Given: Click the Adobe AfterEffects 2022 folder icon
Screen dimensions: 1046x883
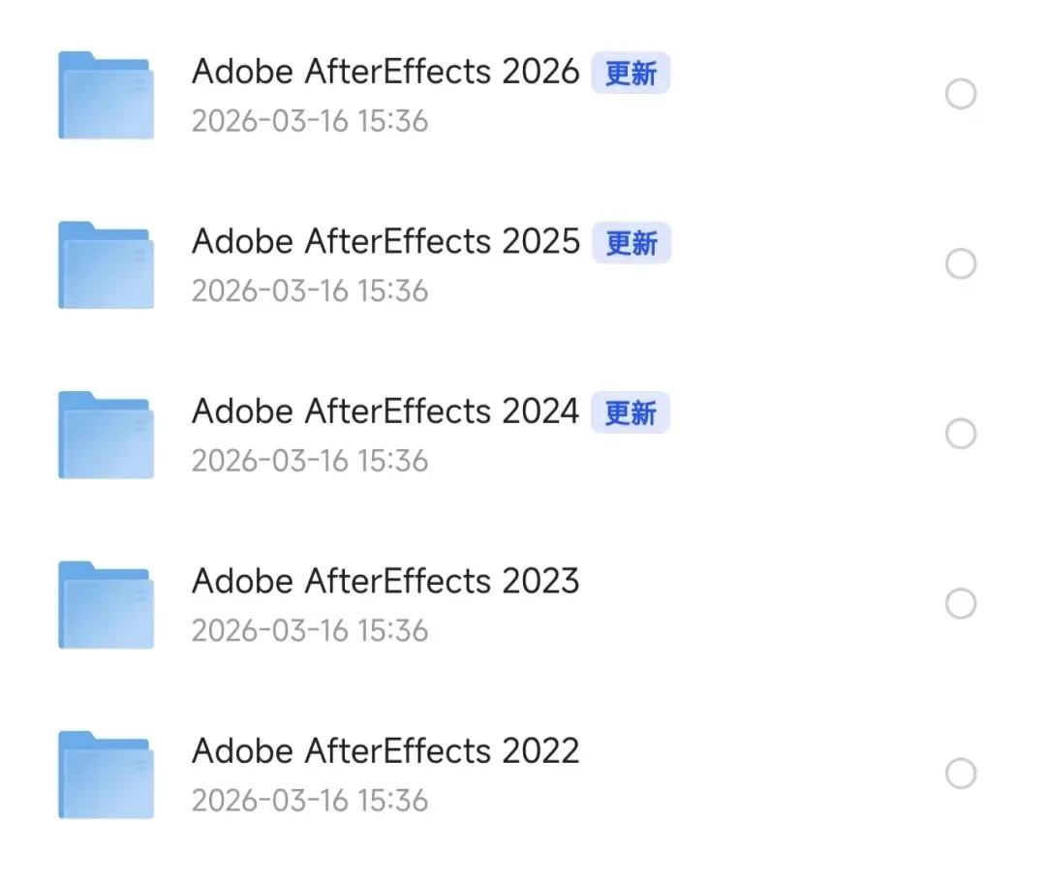Looking at the screenshot, I should (106, 775).
